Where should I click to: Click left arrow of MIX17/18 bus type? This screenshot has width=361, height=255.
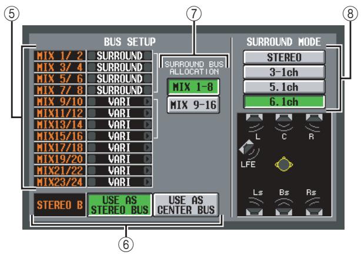(x=92, y=147)
